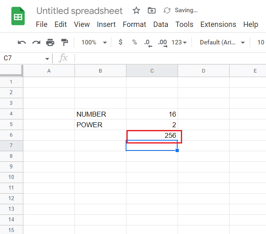Open the Google Sheets home icon

(x=18, y=16)
